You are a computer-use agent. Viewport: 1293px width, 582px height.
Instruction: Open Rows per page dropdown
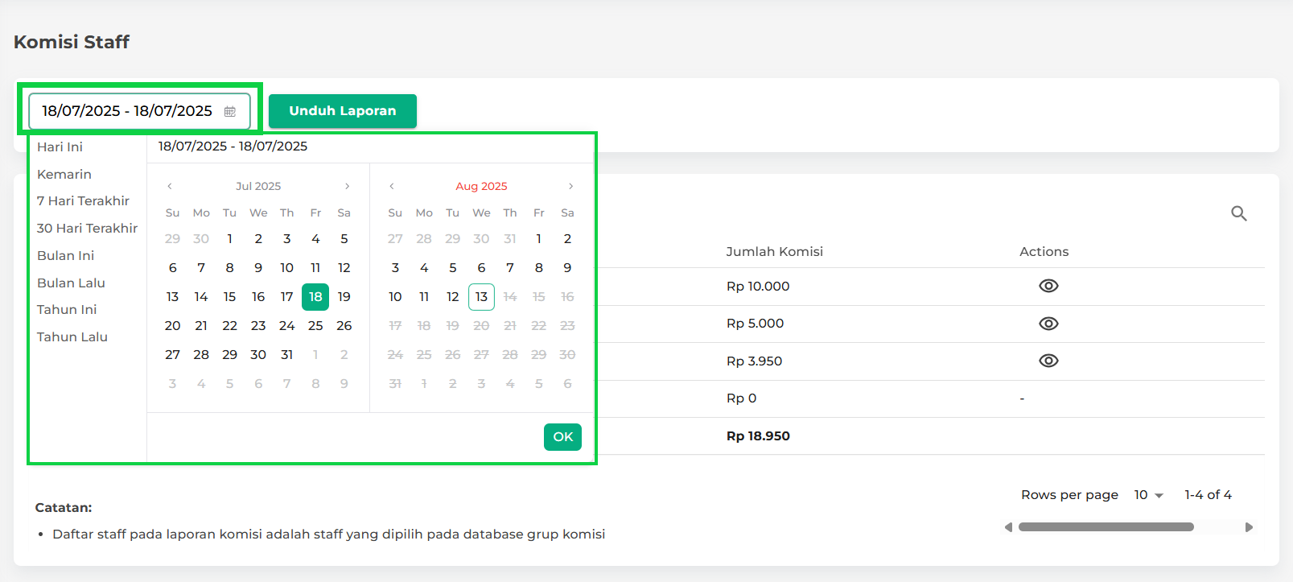tap(1149, 495)
